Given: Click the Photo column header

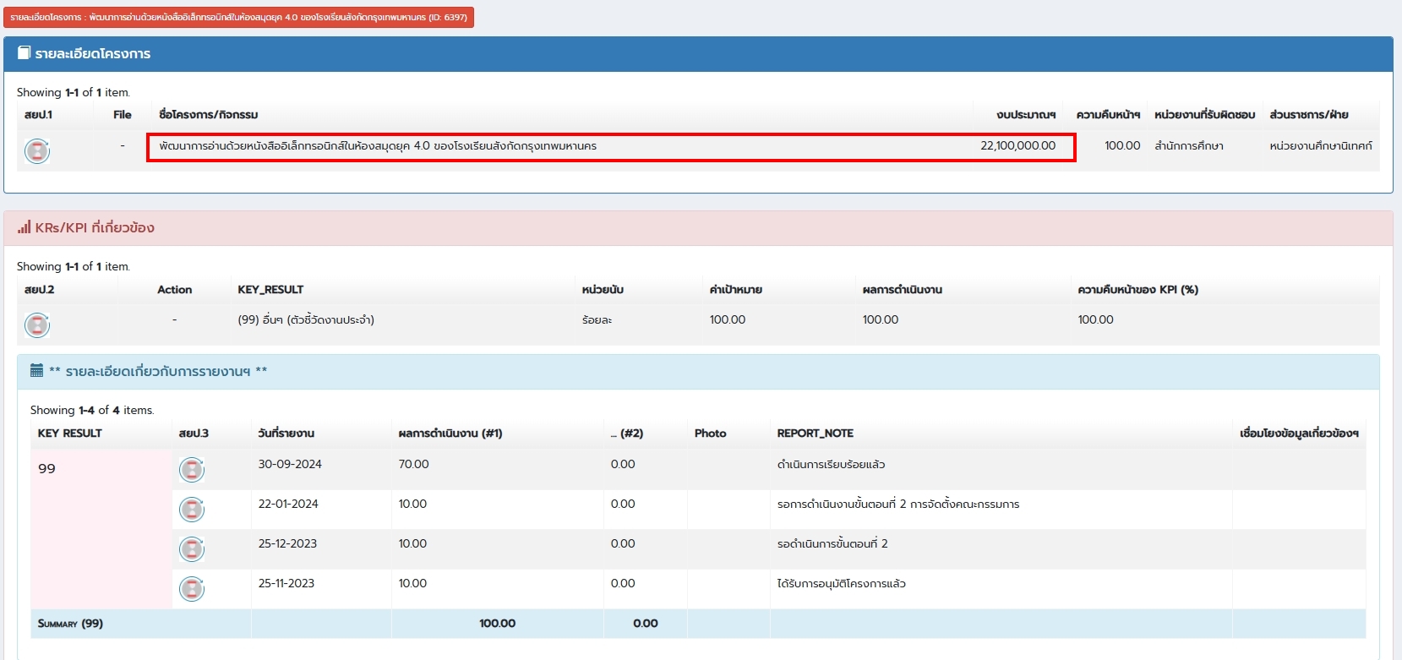Looking at the screenshot, I should (710, 434).
